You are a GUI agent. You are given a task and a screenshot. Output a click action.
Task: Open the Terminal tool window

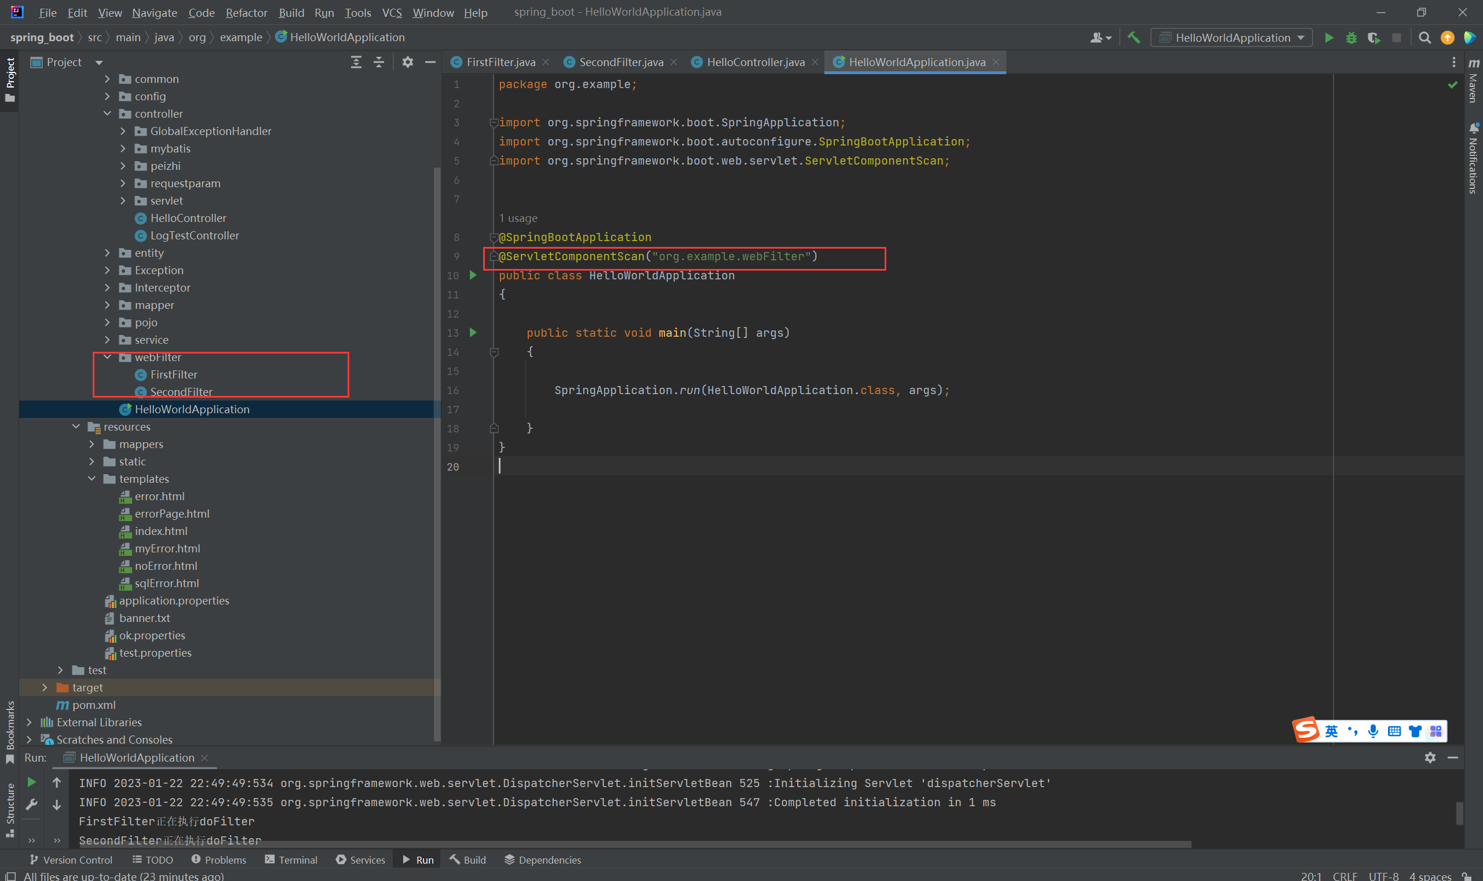click(x=291, y=860)
